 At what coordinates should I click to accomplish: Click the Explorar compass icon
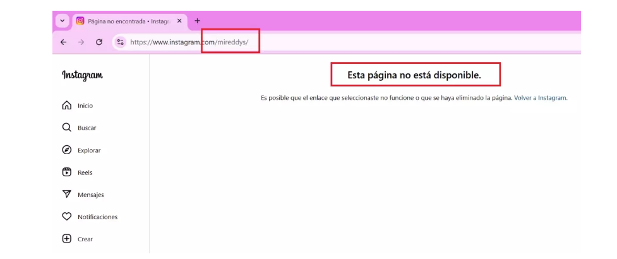pos(67,150)
